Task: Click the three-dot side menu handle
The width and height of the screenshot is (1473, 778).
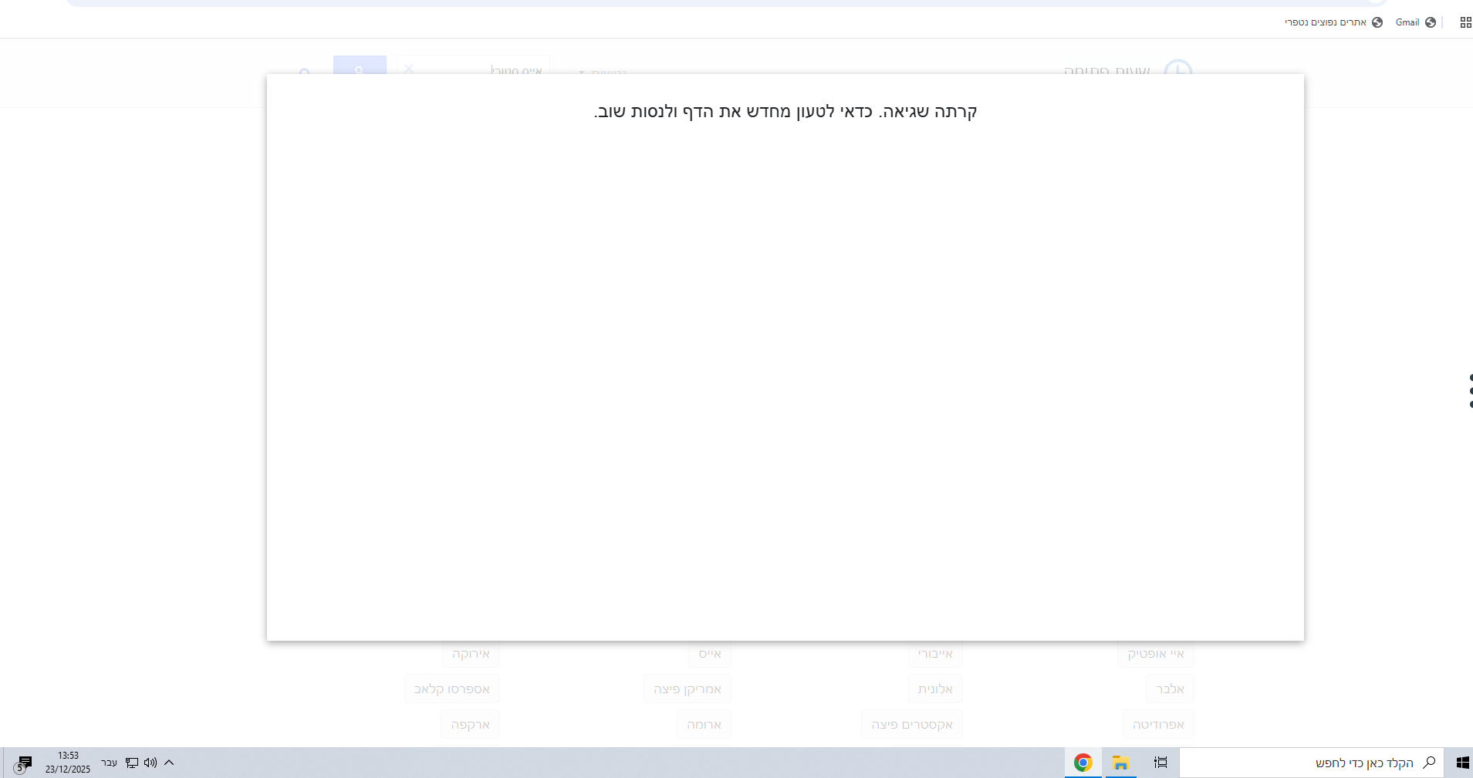Action: [1470, 391]
